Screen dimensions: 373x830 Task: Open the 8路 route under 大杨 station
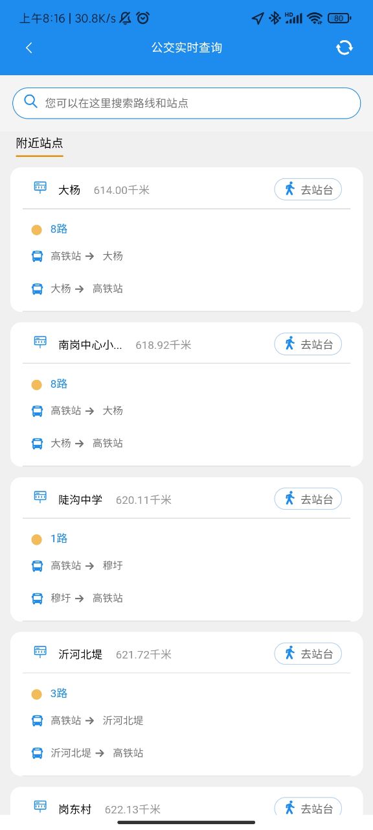click(x=58, y=229)
